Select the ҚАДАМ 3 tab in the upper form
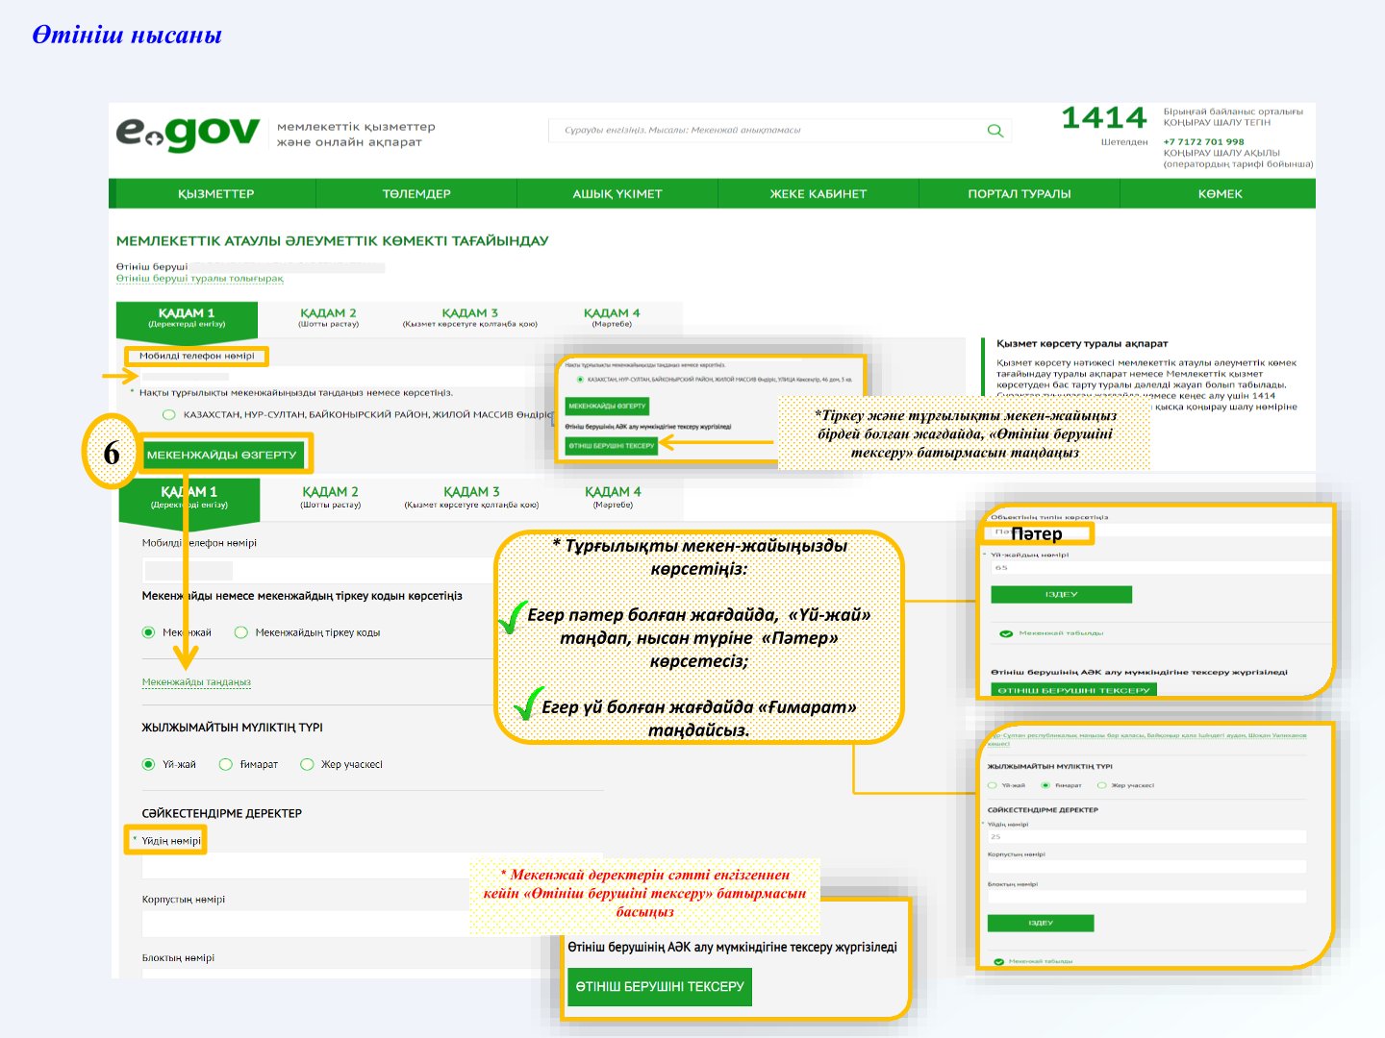Viewport: 1385px width, 1038px height. [469, 318]
